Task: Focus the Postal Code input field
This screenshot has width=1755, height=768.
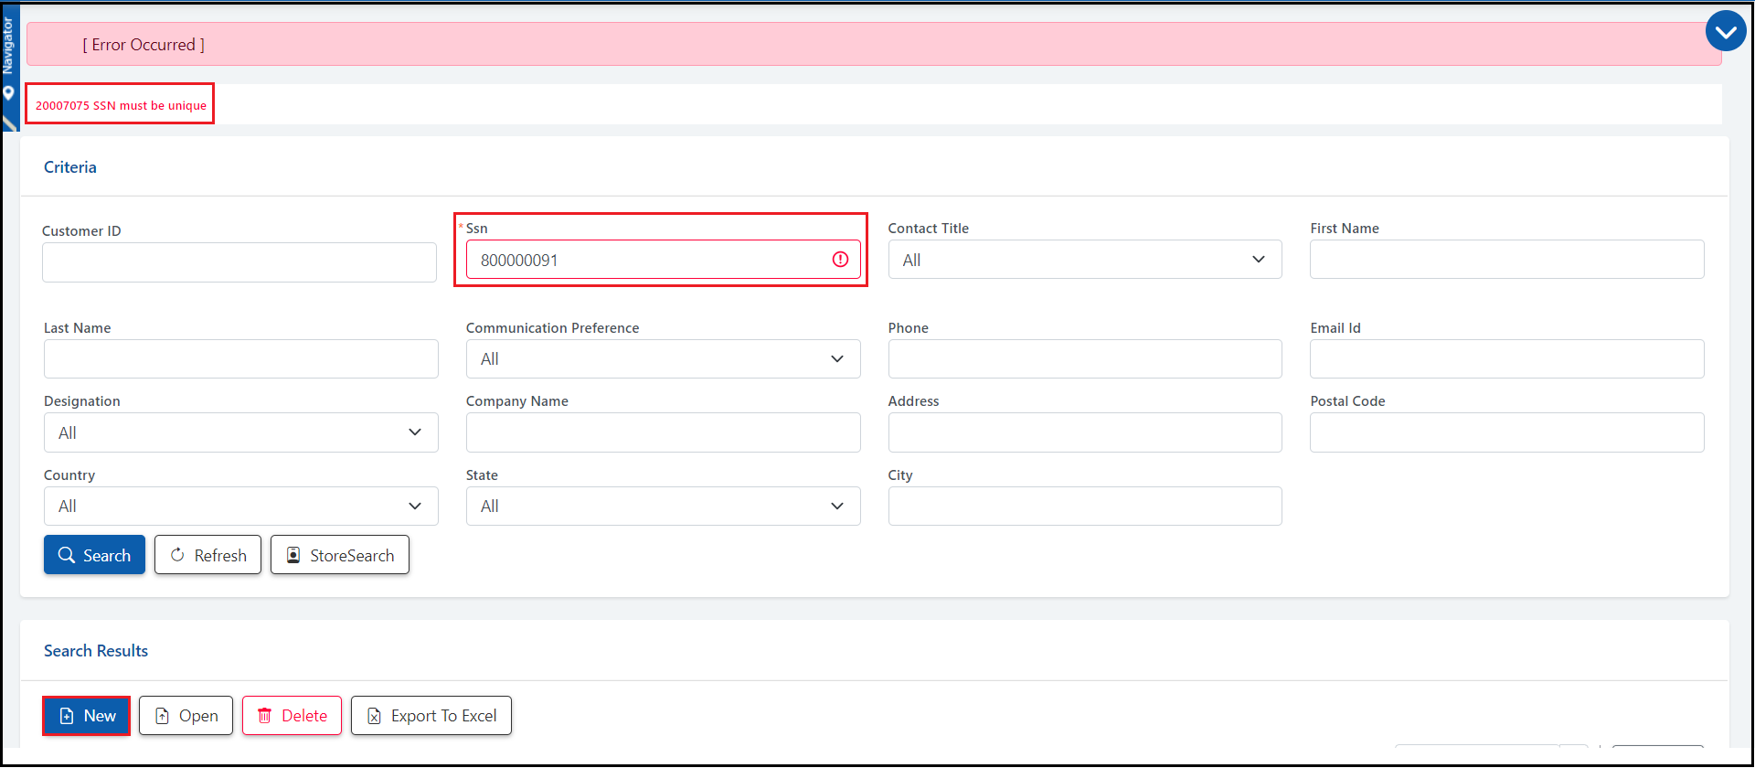Action: (x=1506, y=432)
